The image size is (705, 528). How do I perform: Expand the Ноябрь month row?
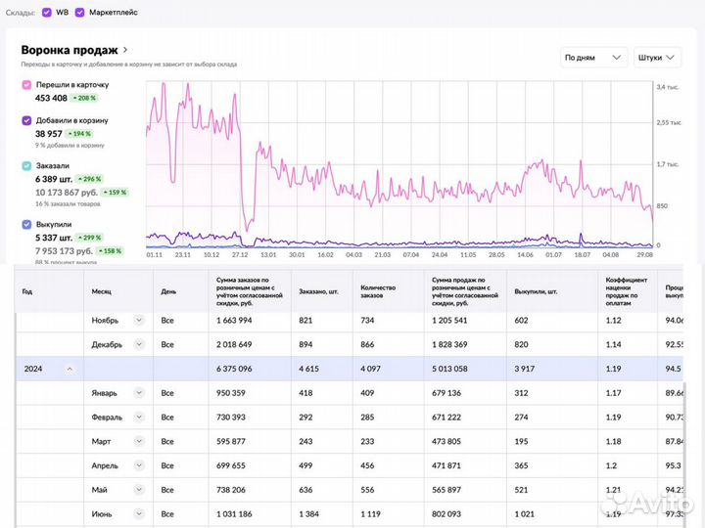click(139, 320)
